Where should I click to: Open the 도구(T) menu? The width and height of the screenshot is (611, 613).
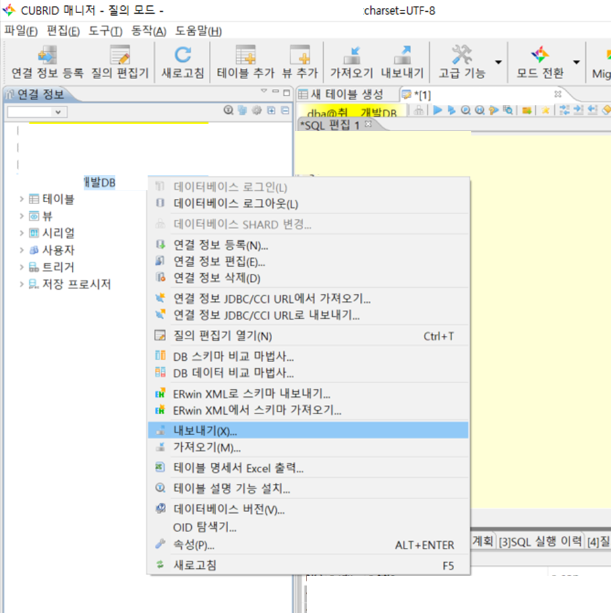click(105, 30)
